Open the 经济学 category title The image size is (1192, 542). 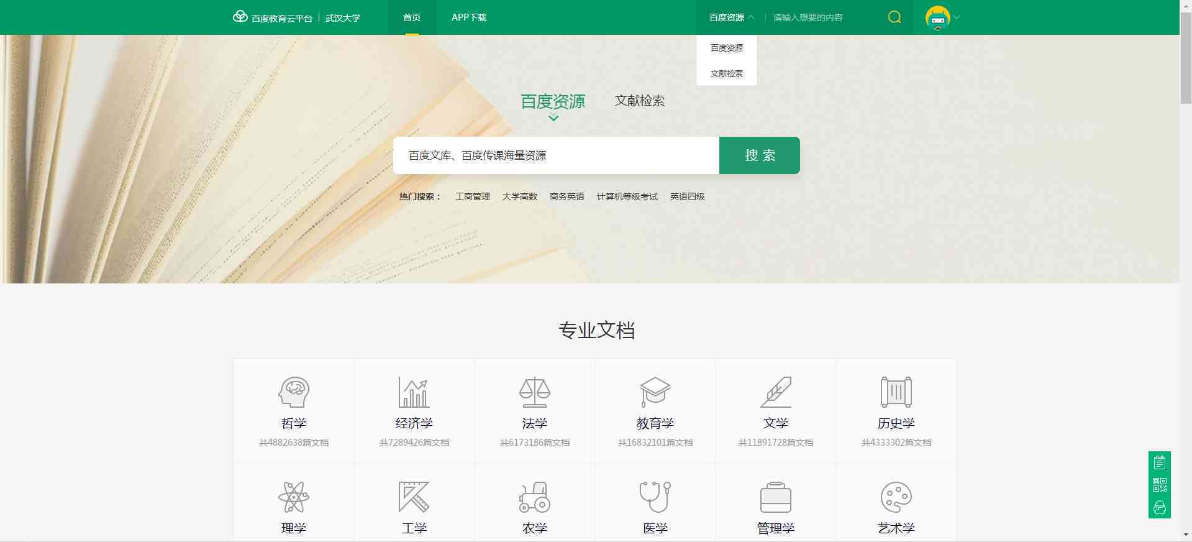414,423
